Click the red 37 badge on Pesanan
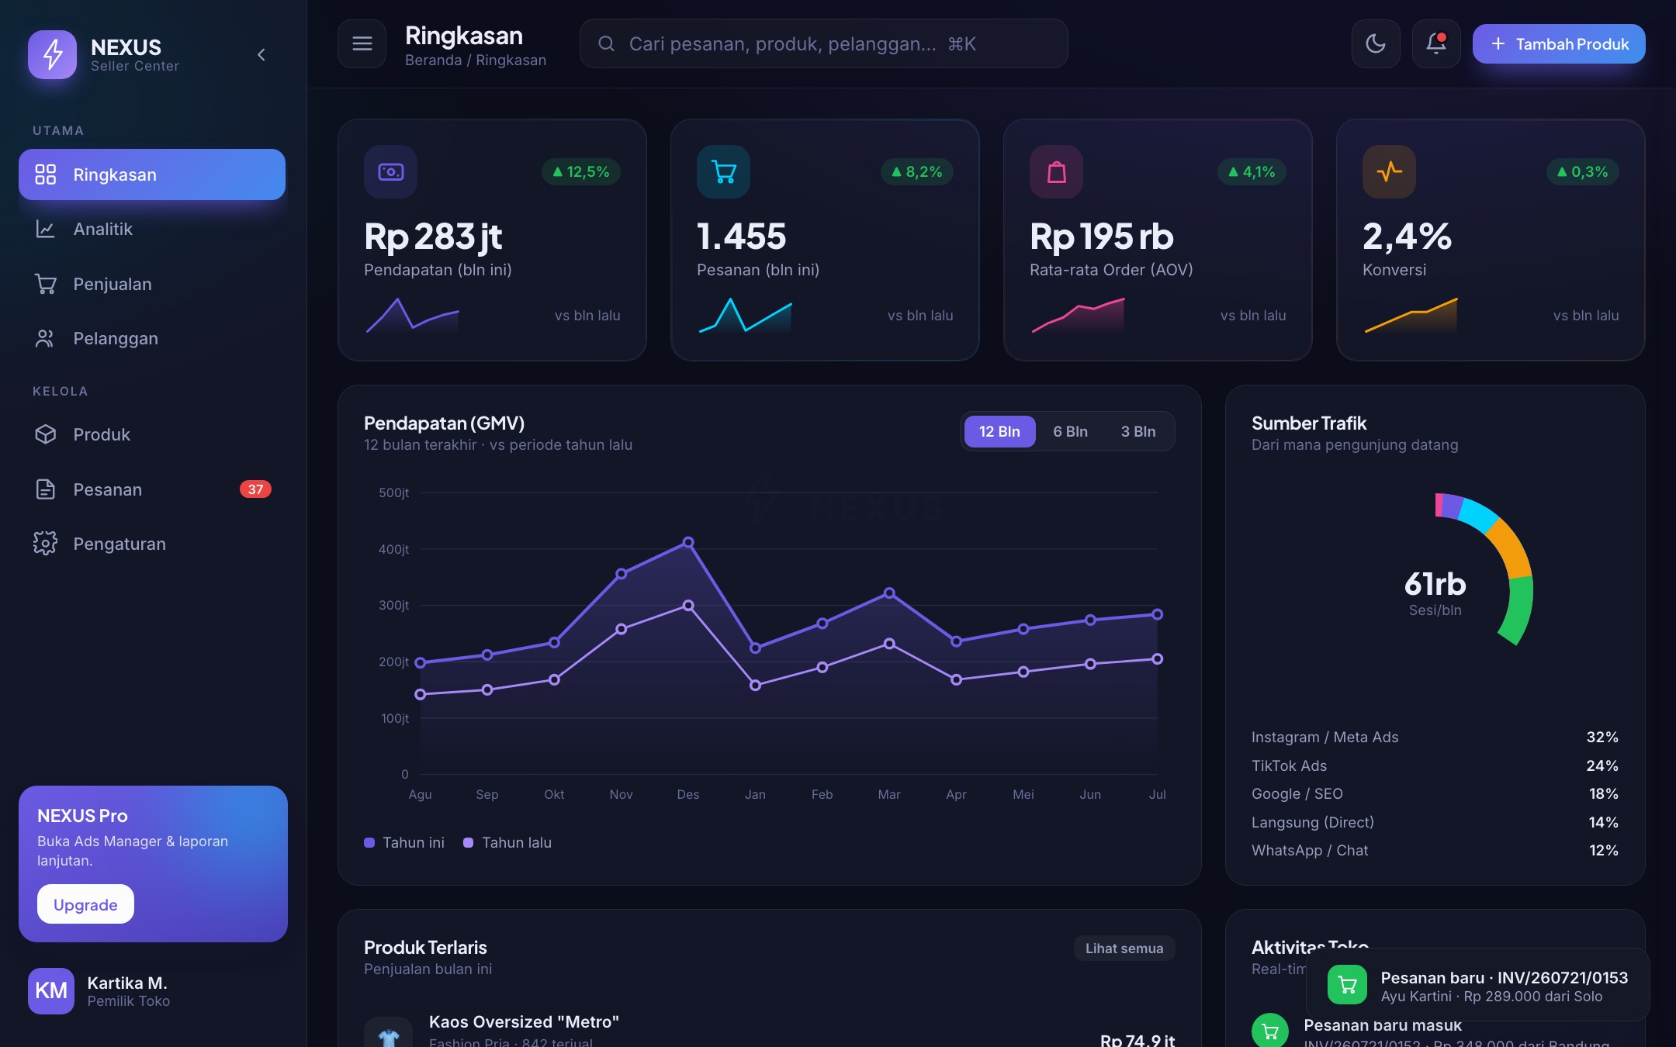This screenshot has height=1047, width=1676. click(255, 489)
